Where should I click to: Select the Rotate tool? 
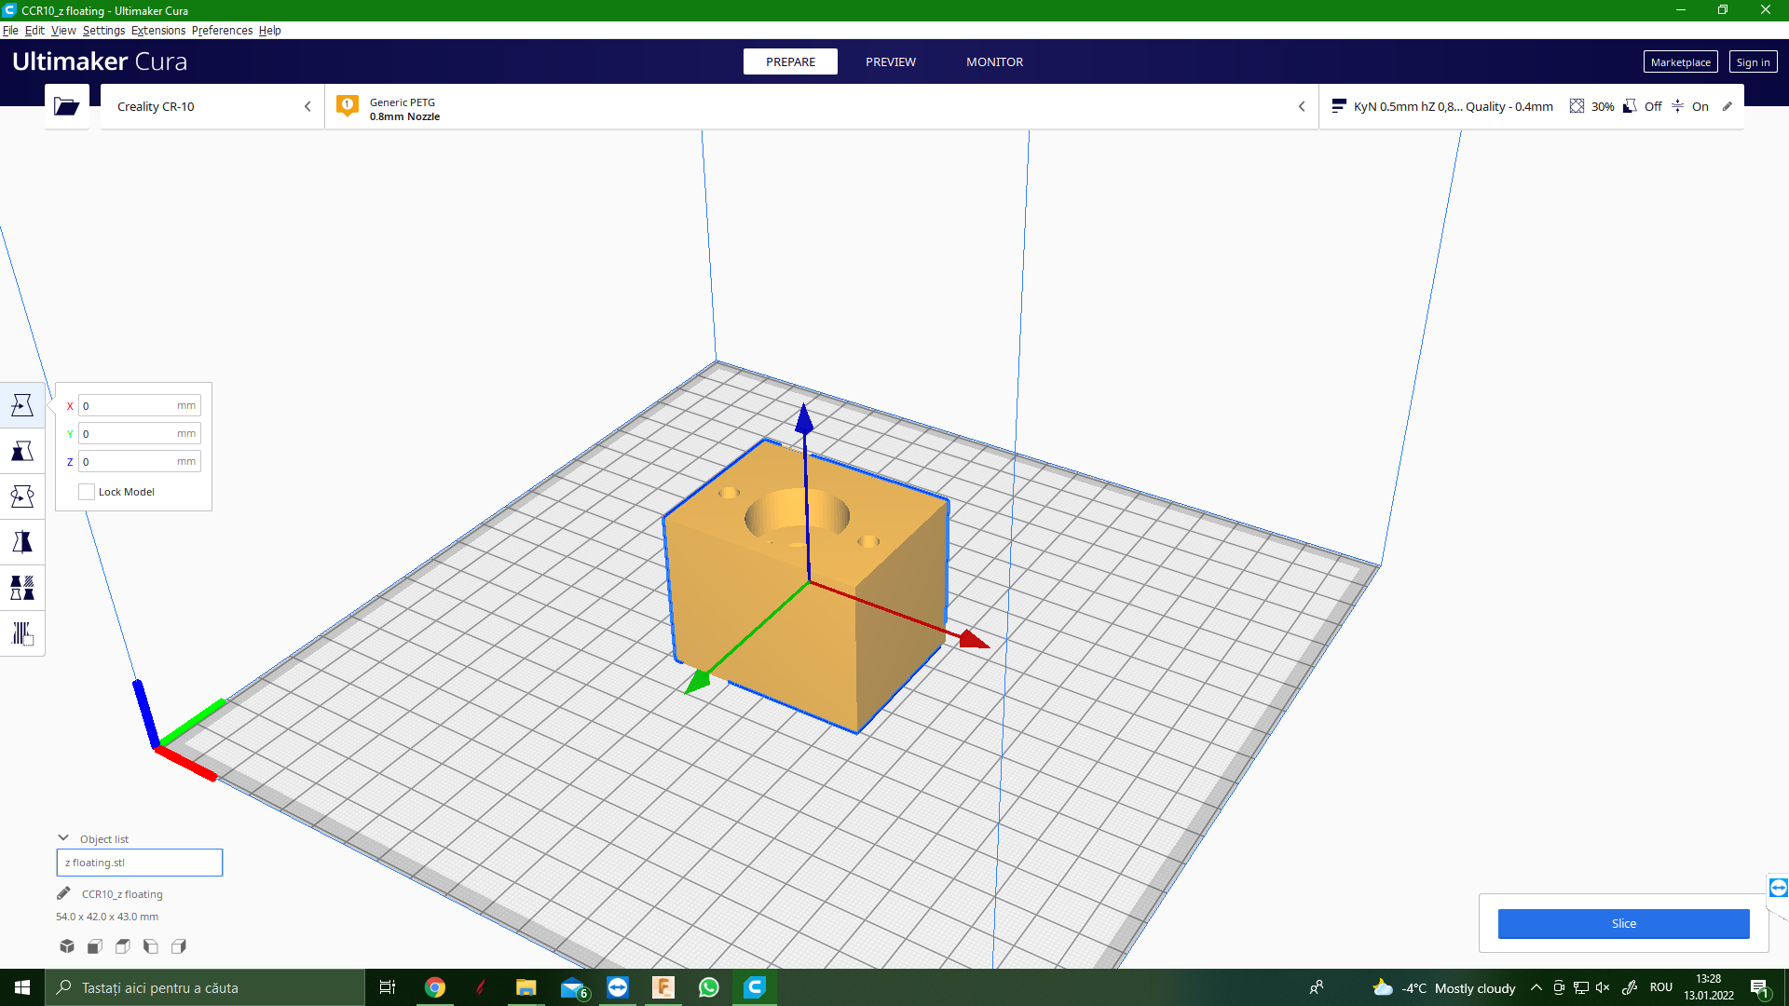tap(22, 496)
